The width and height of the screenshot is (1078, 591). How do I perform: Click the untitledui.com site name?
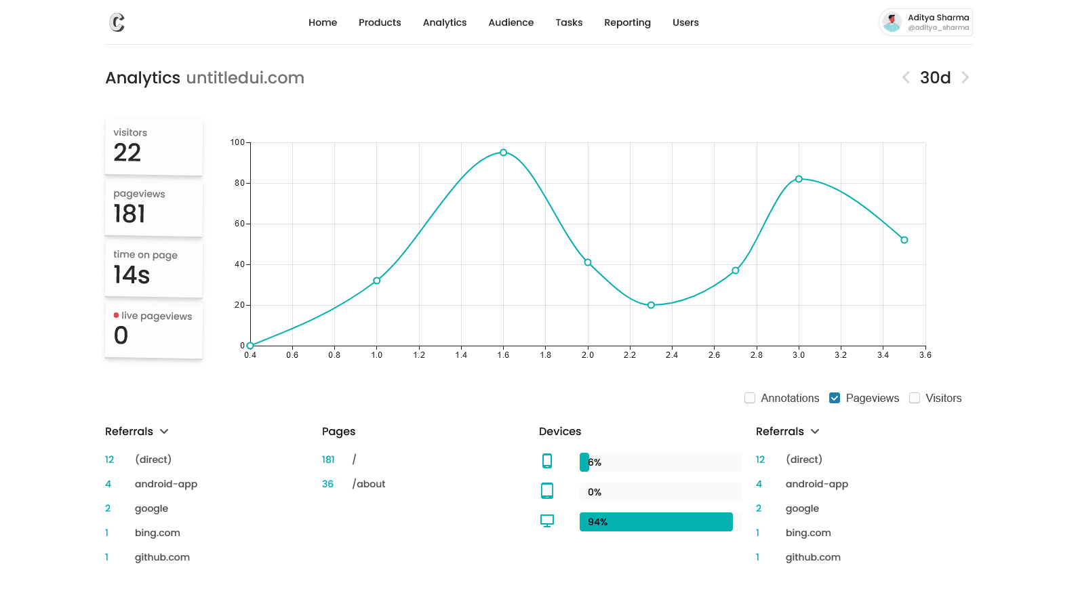[245, 78]
